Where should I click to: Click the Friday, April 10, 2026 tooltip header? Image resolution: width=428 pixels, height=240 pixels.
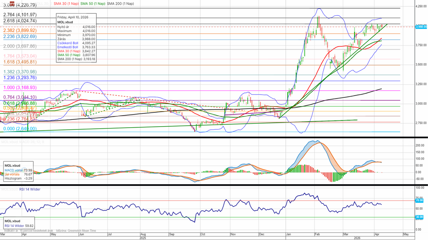pos(73,17)
